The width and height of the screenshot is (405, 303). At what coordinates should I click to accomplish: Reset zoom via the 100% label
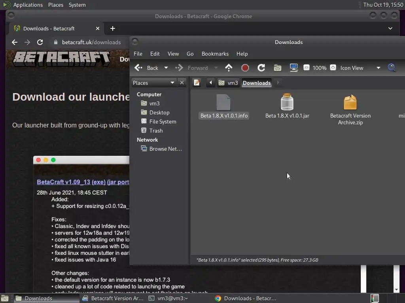(x=320, y=68)
